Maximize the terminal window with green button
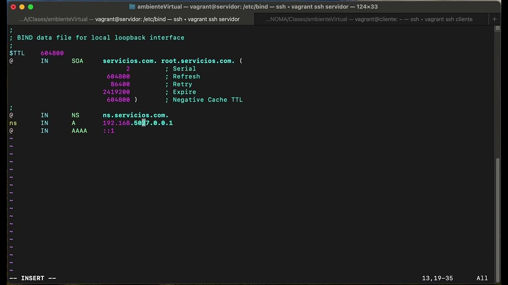 [31, 7]
